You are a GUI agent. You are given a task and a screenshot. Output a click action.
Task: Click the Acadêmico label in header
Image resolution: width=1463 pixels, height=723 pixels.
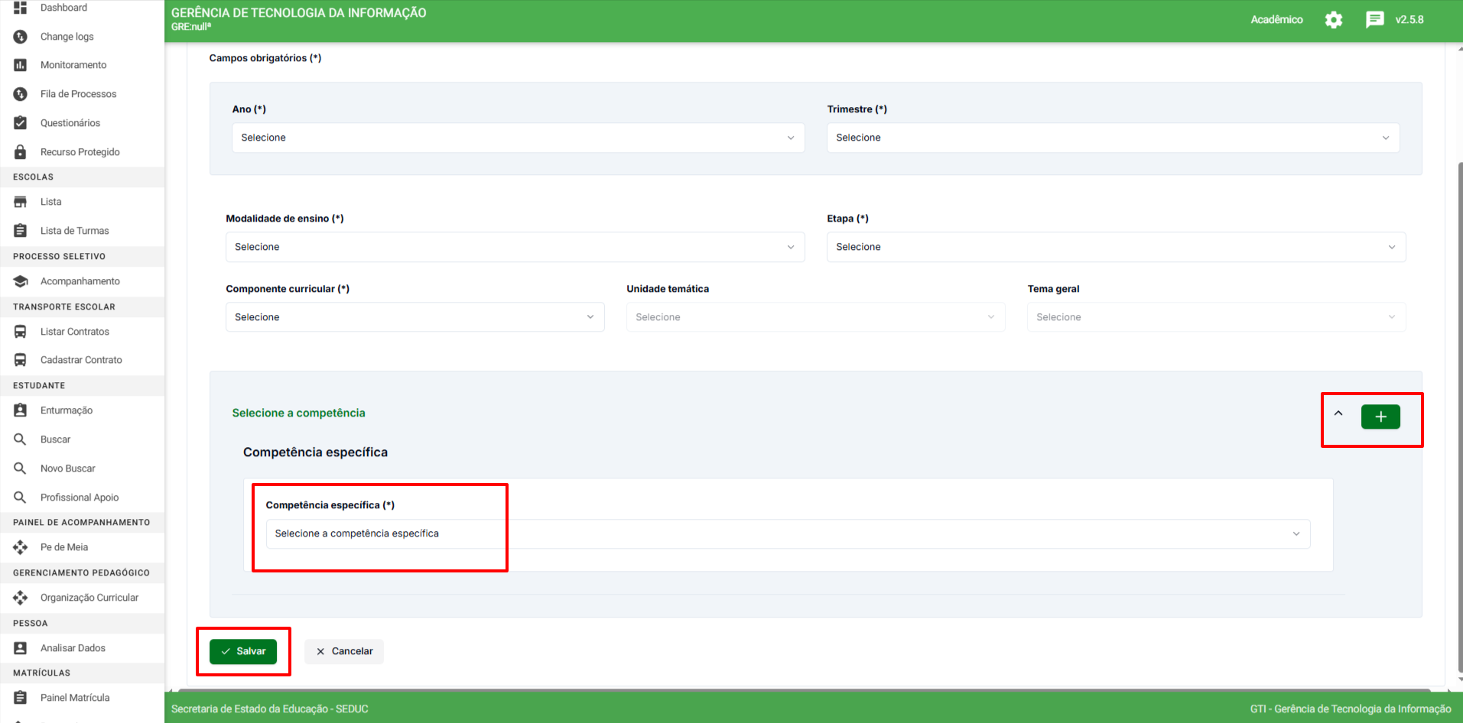click(1276, 20)
